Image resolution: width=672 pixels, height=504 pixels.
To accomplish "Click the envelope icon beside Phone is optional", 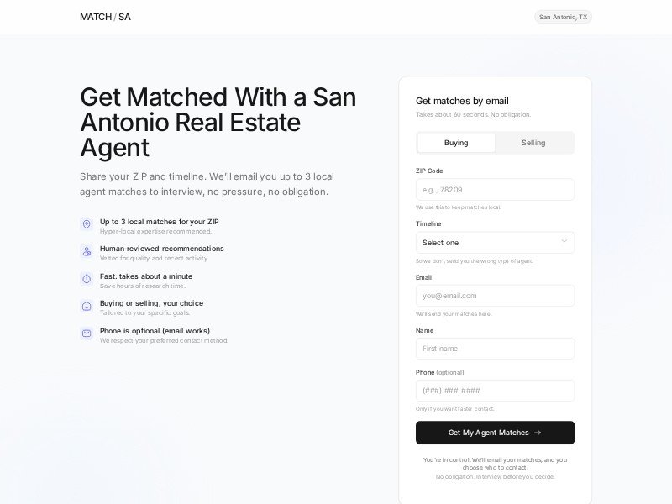I will (86, 333).
